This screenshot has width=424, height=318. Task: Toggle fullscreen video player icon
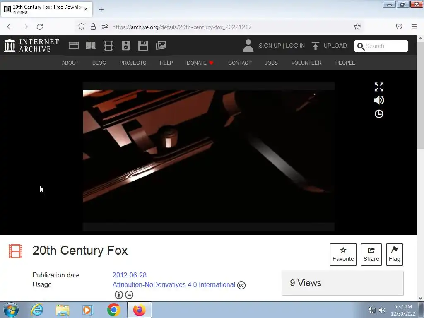pyautogui.click(x=379, y=87)
